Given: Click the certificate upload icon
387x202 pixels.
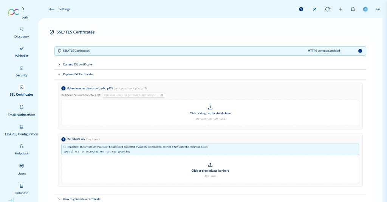Looking at the screenshot, I should click(210, 107).
